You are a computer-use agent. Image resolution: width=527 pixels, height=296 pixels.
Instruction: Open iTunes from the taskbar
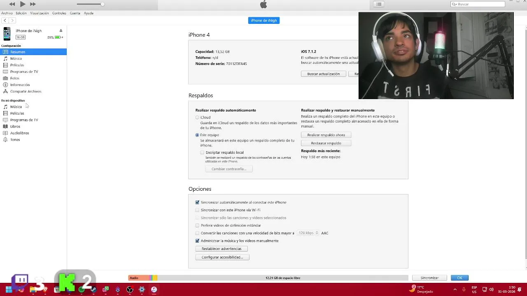[x=154, y=289]
